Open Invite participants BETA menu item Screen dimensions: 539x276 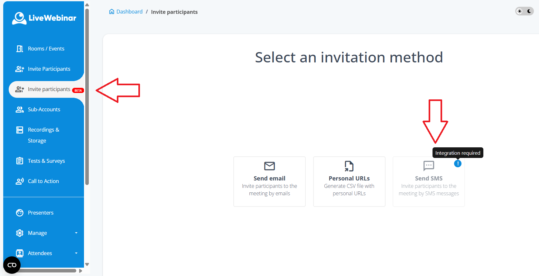click(x=49, y=89)
